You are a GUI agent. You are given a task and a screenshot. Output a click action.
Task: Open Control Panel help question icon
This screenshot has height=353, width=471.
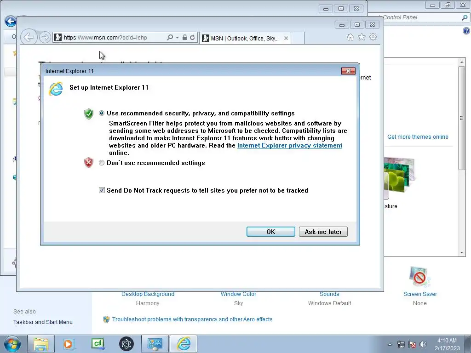coord(466,31)
